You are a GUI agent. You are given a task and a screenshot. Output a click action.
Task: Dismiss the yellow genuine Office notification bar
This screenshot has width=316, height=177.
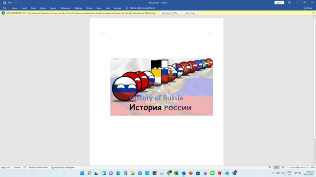click(x=314, y=13)
